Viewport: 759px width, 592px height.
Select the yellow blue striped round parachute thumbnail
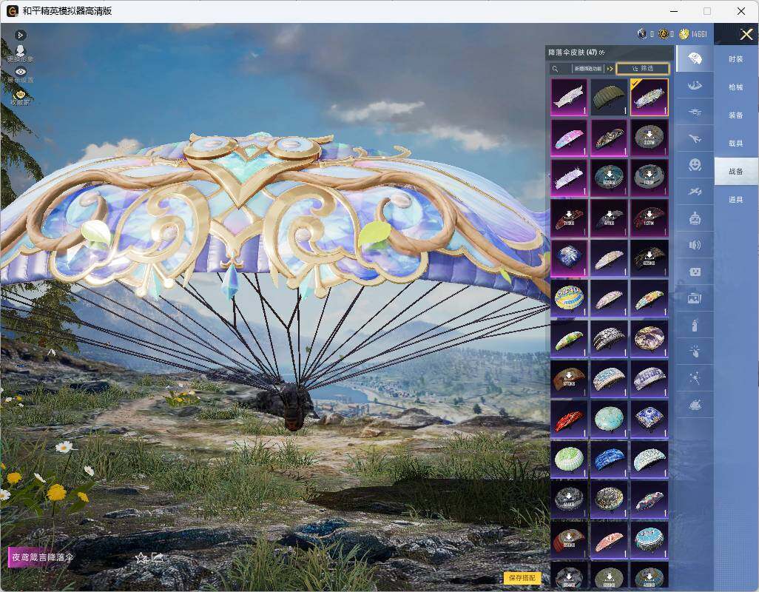[570, 298]
